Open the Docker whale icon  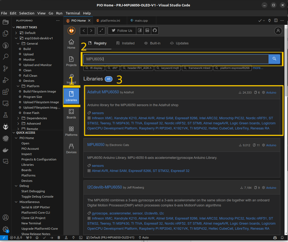(6, 150)
